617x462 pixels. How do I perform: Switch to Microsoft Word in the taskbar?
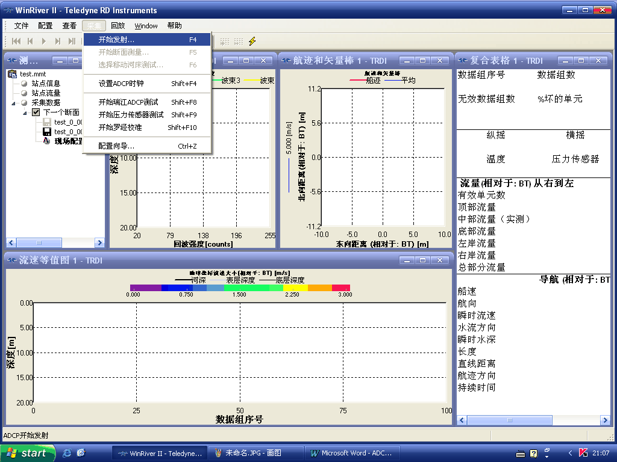tap(352, 452)
